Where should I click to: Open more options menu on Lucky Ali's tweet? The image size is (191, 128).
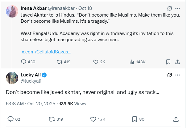click(178, 75)
